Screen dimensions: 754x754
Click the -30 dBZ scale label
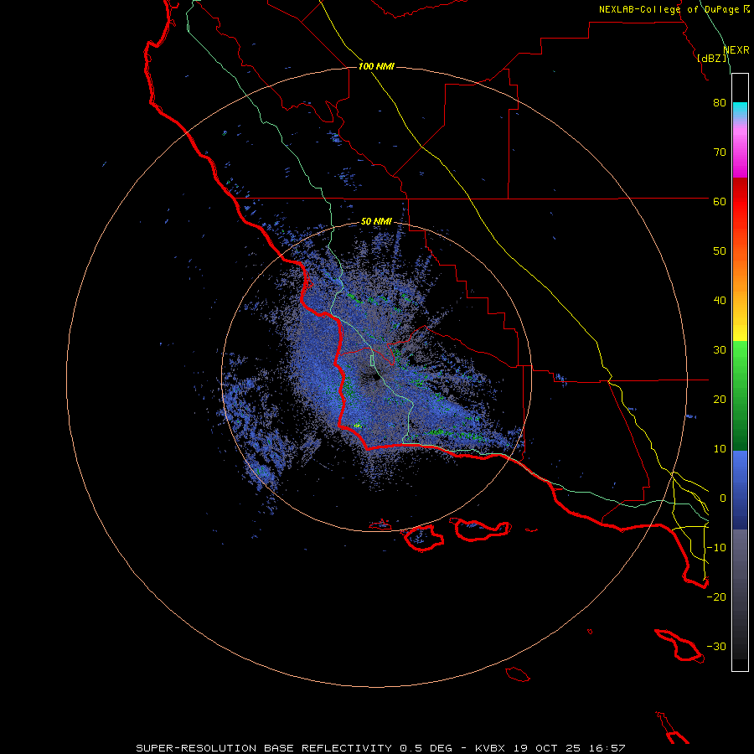pyautogui.click(x=716, y=647)
